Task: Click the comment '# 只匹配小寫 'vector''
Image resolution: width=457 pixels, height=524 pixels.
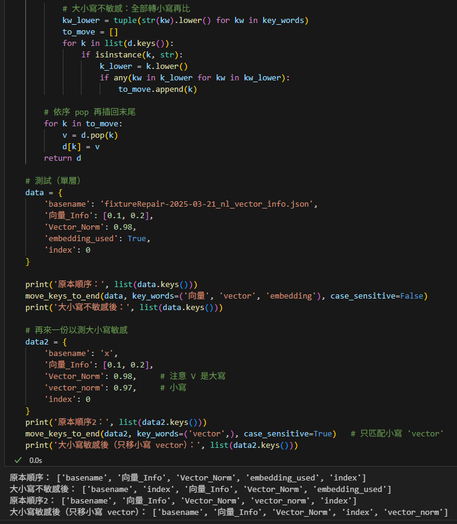Action: pos(397,434)
